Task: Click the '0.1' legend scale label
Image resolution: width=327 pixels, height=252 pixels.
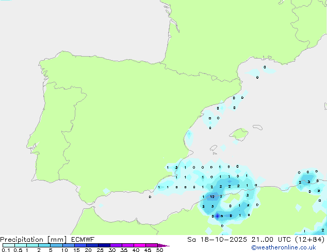Action: 6,250
